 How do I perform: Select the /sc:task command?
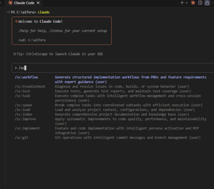click(x=22, y=96)
